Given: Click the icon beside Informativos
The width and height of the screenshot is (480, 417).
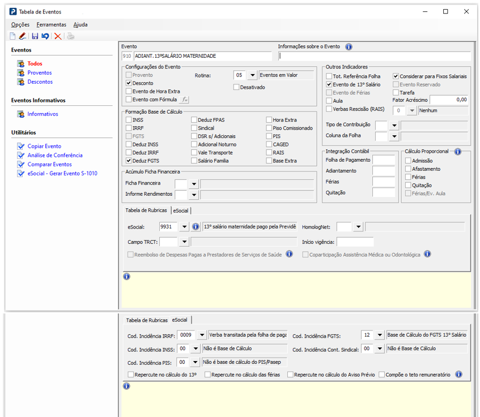Looking at the screenshot, I should [x=20, y=114].
